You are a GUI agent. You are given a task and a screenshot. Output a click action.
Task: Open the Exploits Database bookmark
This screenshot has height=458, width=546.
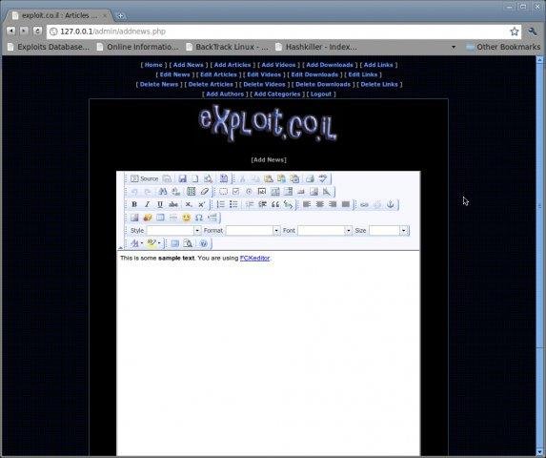click(49, 47)
